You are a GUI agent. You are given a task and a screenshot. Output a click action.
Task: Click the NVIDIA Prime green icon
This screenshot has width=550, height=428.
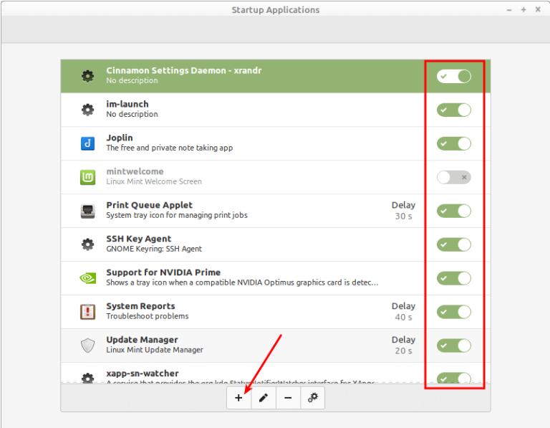[x=87, y=278]
